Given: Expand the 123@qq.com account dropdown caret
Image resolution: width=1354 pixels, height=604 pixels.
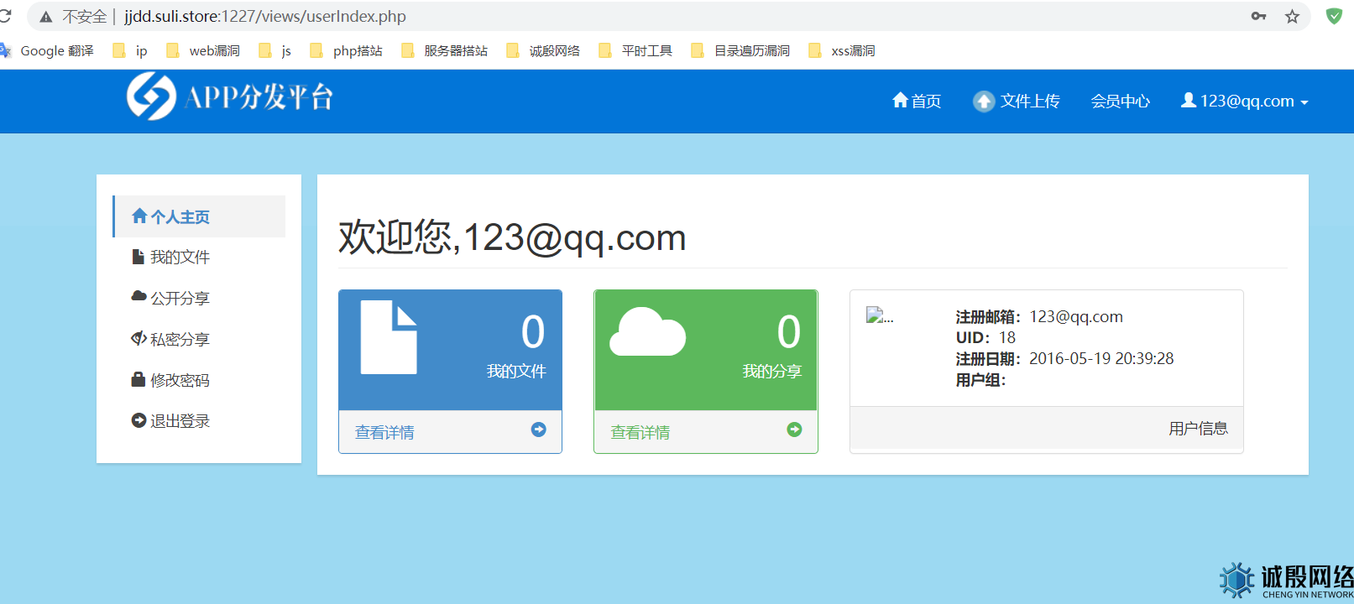Looking at the screenshot, I should point(1304,102).
